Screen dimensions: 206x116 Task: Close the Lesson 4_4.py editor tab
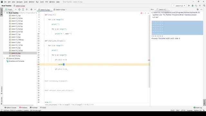(66, 10)
